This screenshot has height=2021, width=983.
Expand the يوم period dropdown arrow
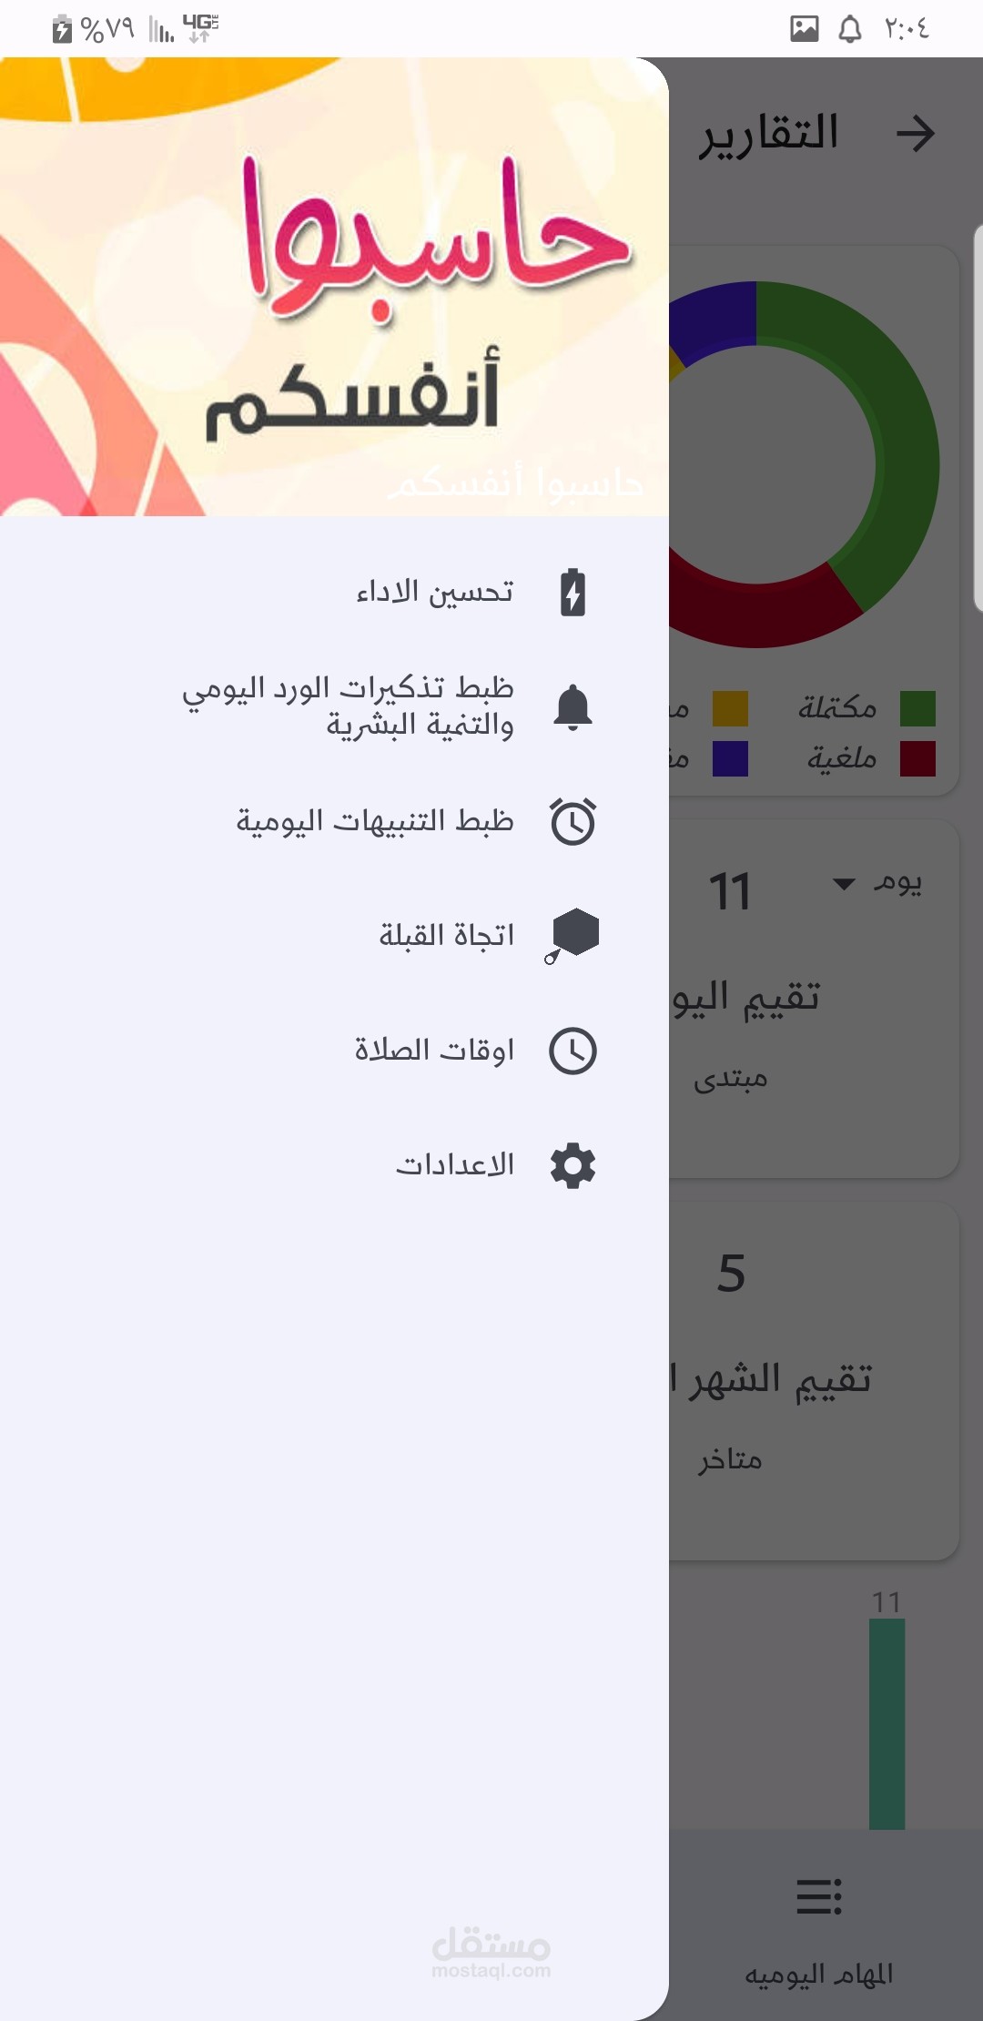(844, 884)
